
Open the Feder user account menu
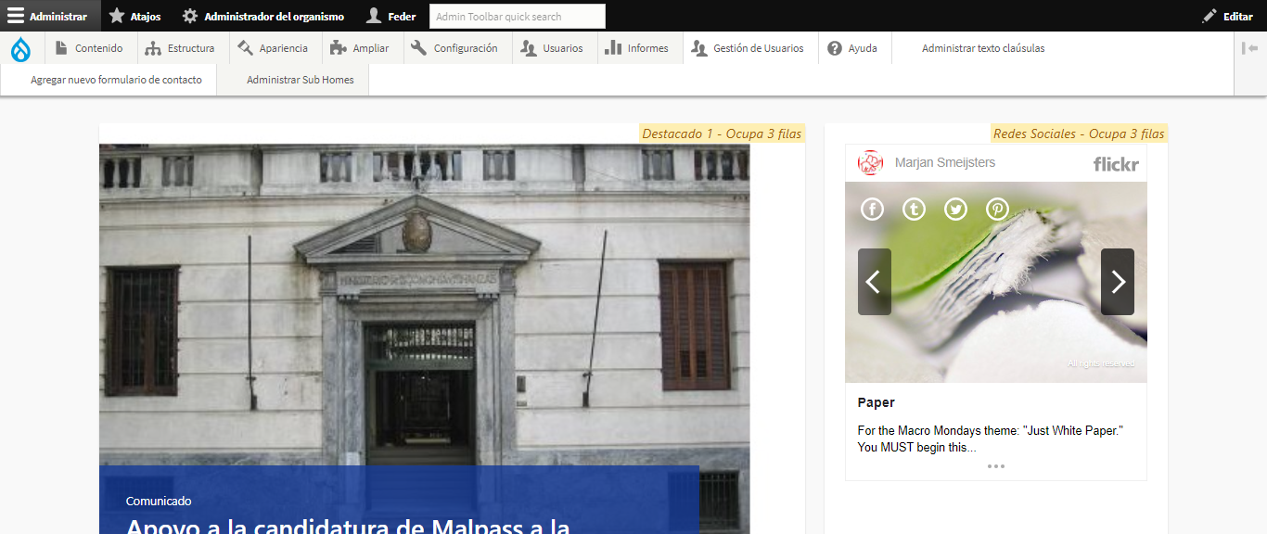[x=391, y=16]
